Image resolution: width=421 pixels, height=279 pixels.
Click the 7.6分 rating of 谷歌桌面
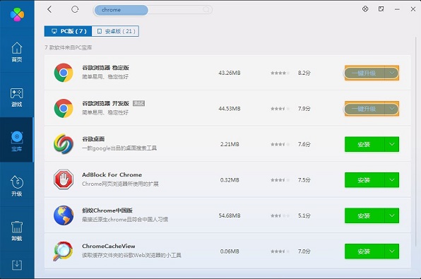tap(304, 144)
